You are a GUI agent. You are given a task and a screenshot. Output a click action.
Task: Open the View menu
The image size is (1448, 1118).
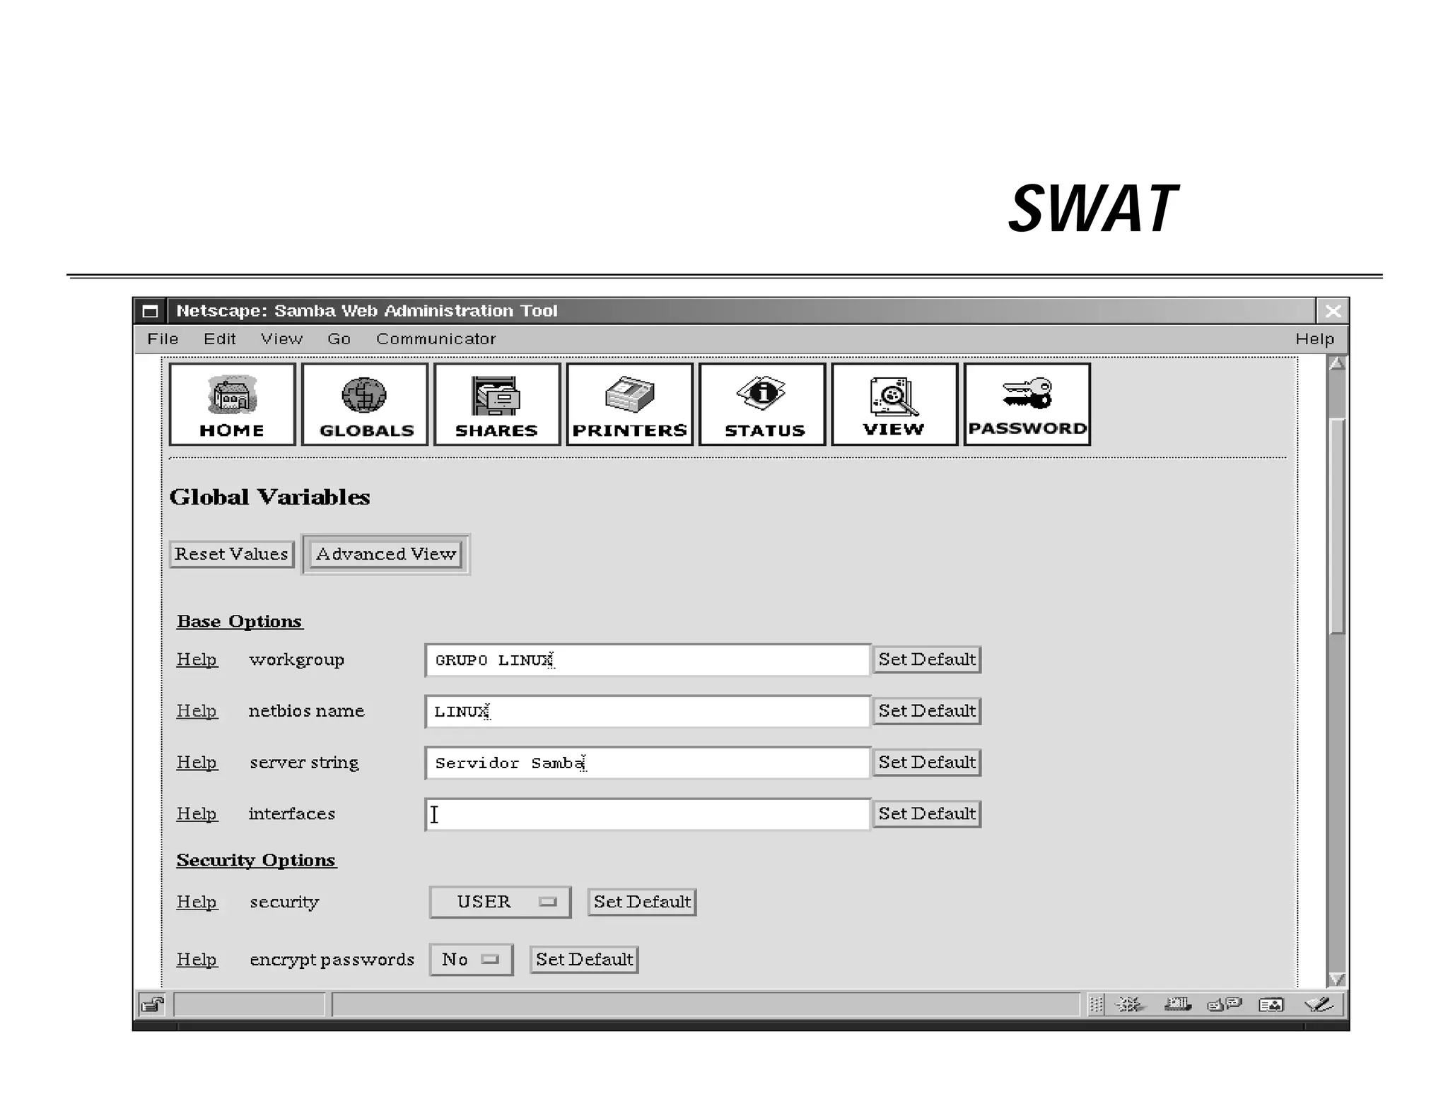pos(281,339)
